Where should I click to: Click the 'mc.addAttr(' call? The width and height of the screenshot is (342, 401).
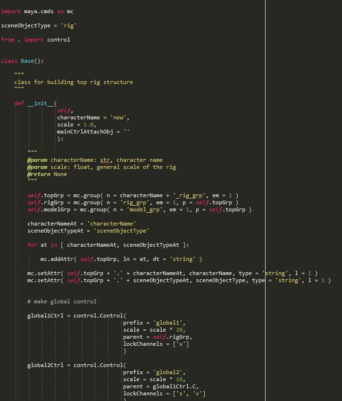pyautogui.click(x=58, y=259)
